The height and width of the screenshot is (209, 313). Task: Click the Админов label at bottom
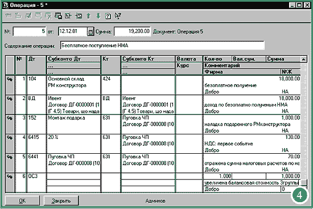pyautogui.click(x=155, y=200)
